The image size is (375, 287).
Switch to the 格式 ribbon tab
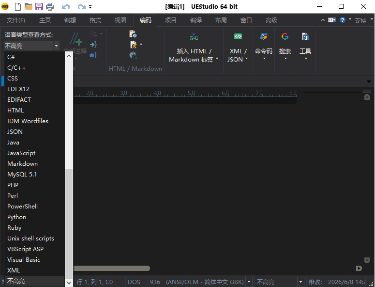(x=95, y=20)
